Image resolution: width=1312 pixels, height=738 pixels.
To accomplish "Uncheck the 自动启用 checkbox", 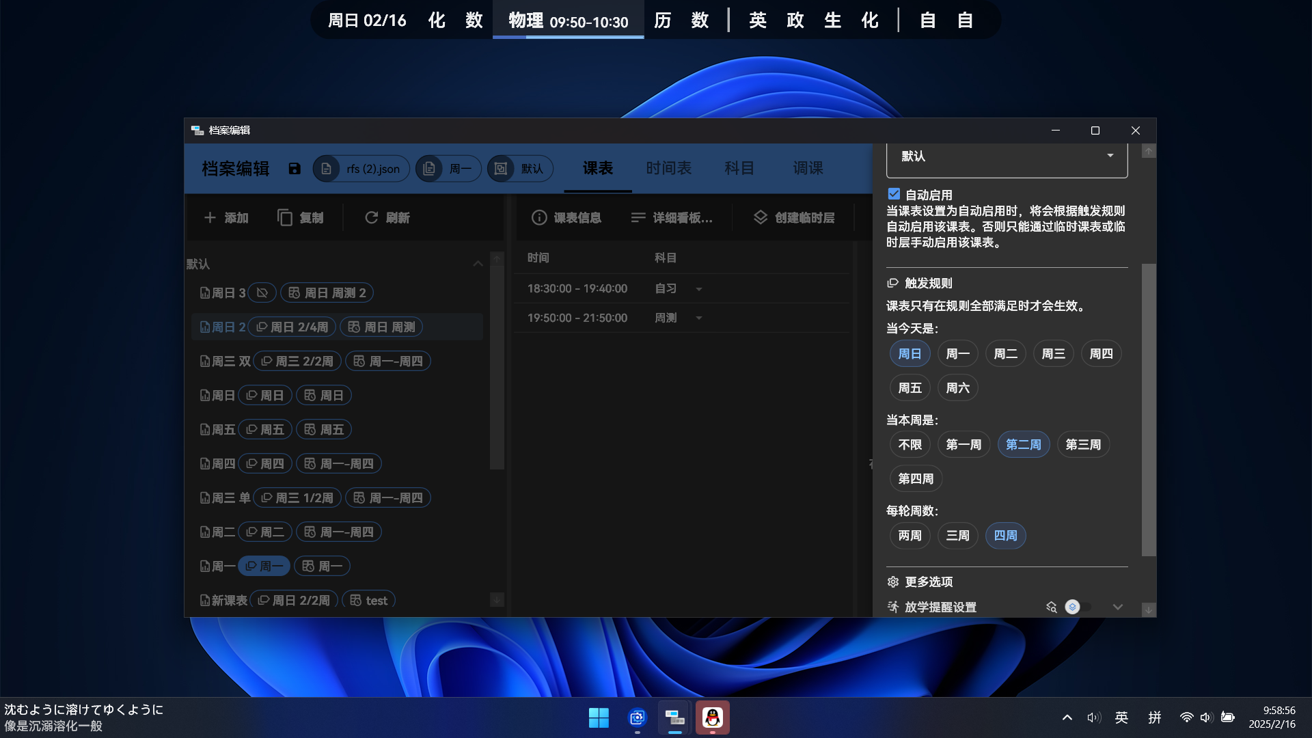I will tap(893, 194).
